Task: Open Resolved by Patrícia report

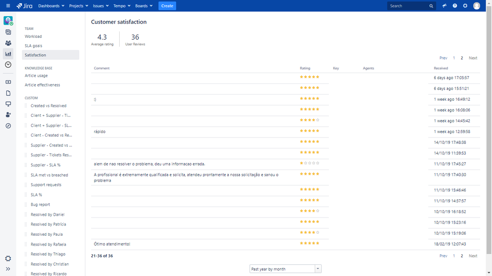Action: pos(48,224)
